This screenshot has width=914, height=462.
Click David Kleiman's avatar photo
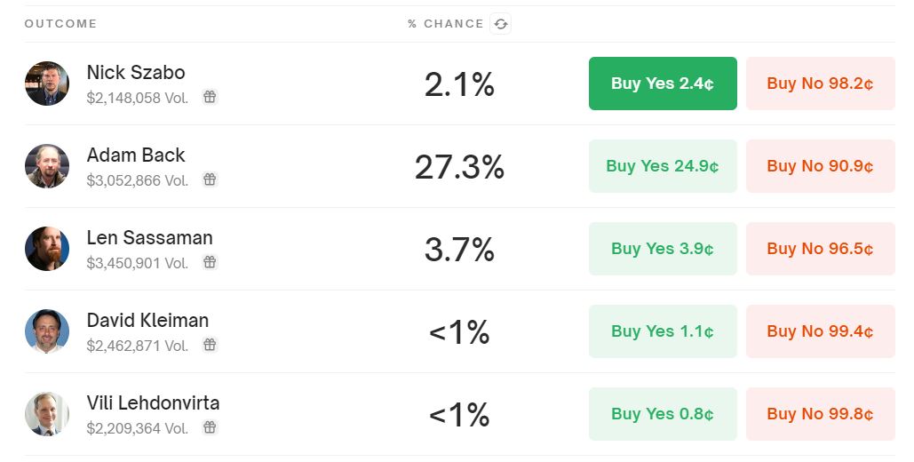point(47,331)
